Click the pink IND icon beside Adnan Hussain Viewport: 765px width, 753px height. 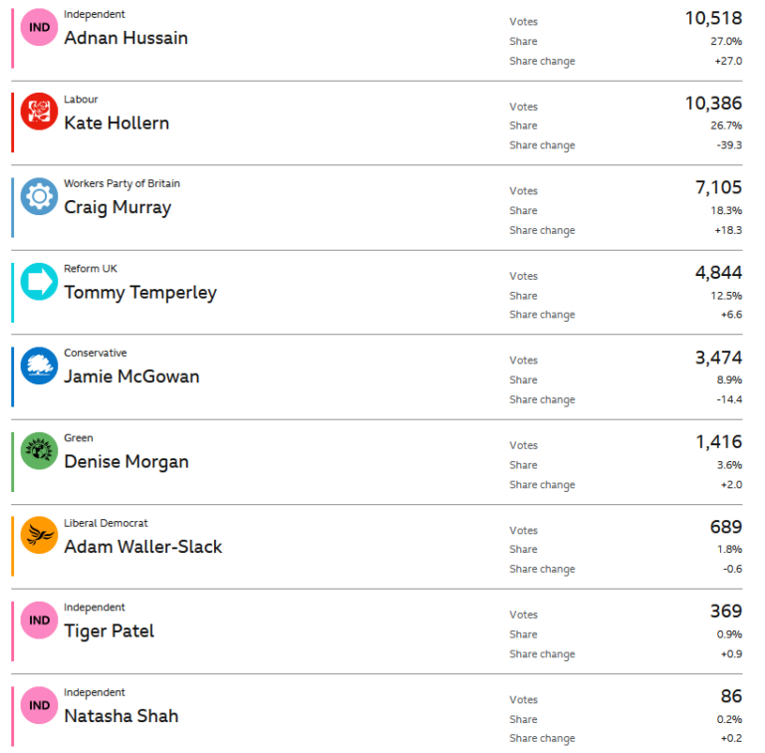coord(39,27)
